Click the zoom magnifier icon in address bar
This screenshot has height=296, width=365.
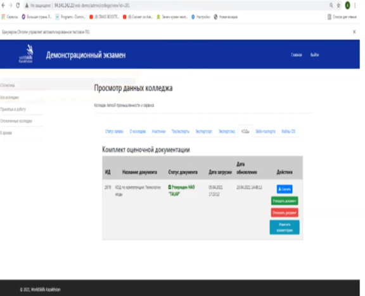tap(331, 5)
